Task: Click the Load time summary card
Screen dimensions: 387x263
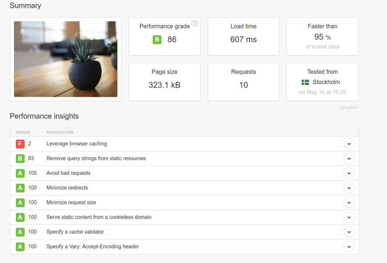Action: [243, 36]
